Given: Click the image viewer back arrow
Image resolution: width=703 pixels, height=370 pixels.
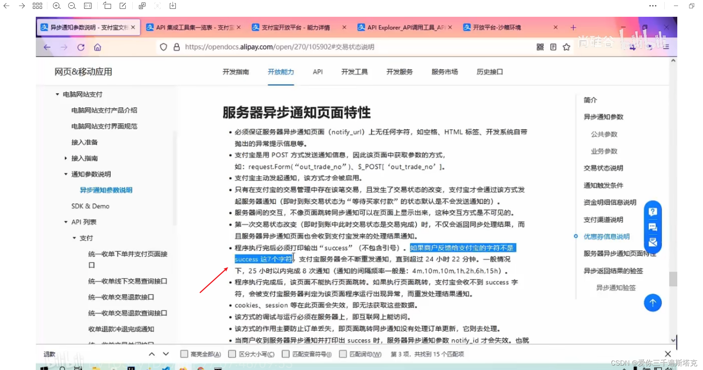Looking at the screenshot, I should [x=6, y=6].
